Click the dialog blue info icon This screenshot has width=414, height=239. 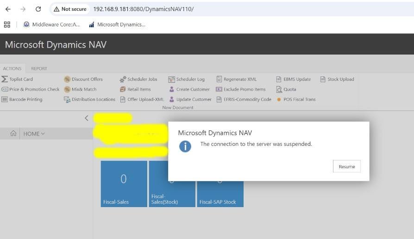point(185,146)
